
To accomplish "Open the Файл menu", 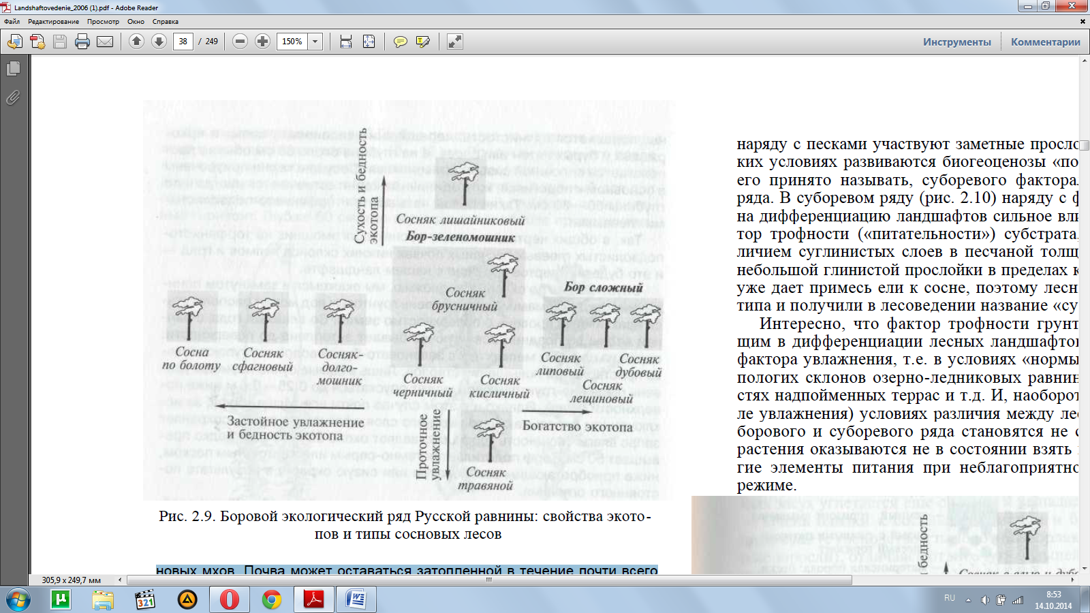I will click(x=12, y=21).
